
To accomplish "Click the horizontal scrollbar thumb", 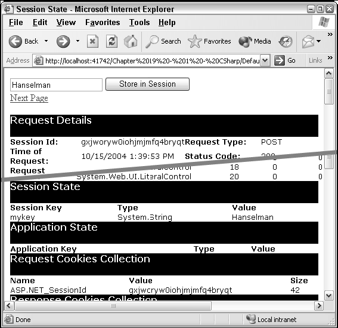I will tap(113, 306).
